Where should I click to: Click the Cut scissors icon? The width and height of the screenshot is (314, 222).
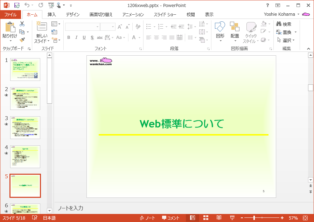pyautogui.click(x=22, y=24)
